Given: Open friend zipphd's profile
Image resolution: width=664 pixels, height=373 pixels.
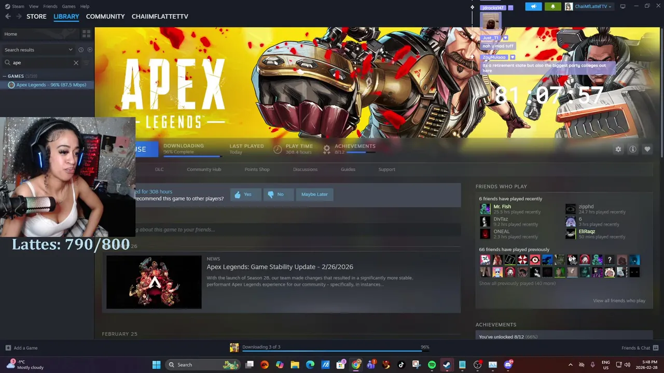Looking at the screenshot, I should click(x=586, y=207).
